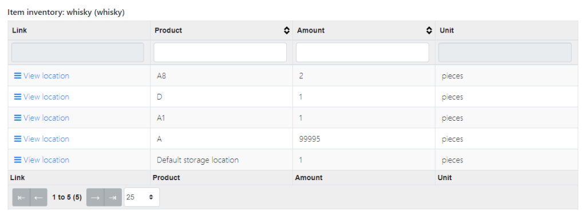This screenshot has width=586, height=215.
Task: Go to next page arrow button
Action: click(x=95, y=197)
